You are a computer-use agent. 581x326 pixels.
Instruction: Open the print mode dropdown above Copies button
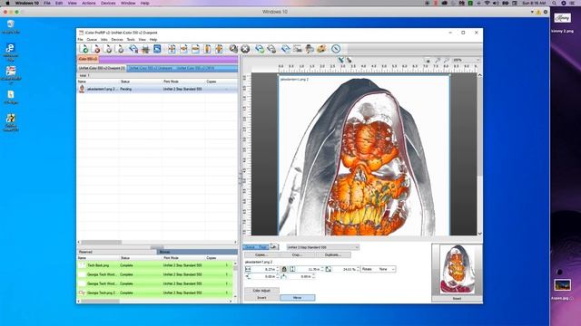pyautogui.click(x=323, y=247)
